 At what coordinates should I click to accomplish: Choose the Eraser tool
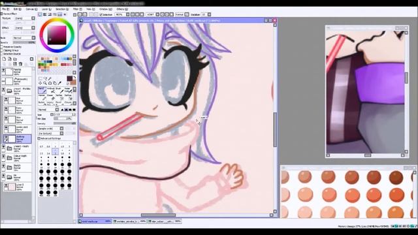(x=51, y=97)
